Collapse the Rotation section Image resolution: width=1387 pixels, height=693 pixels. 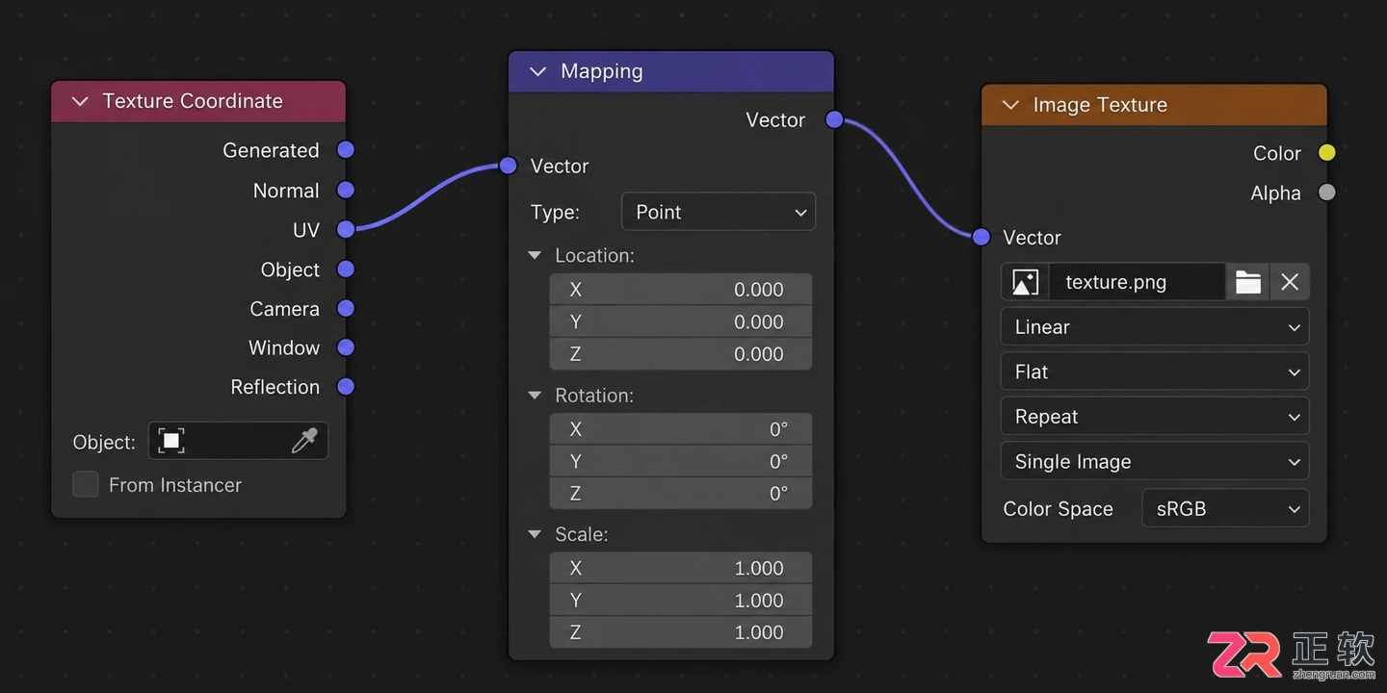coord(535,396)
